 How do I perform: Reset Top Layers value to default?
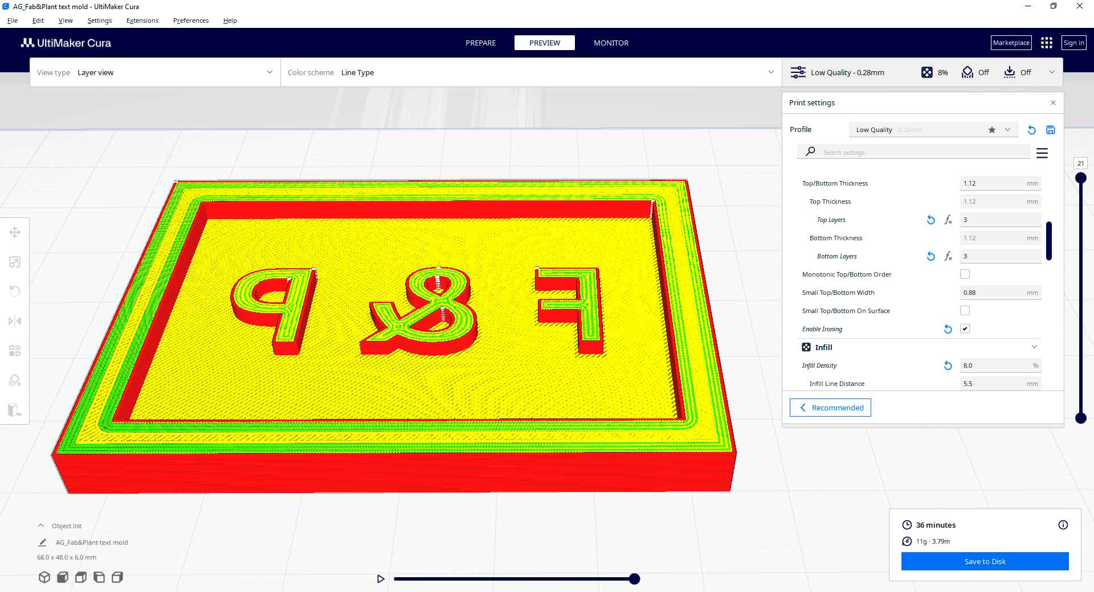931,220
